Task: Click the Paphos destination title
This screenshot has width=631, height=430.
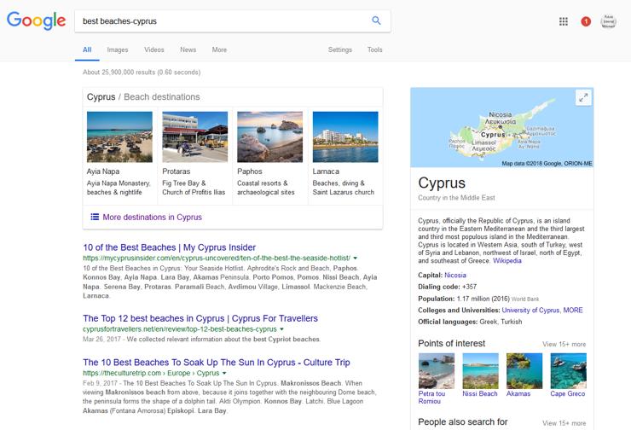Action: (x=250, y=171)
